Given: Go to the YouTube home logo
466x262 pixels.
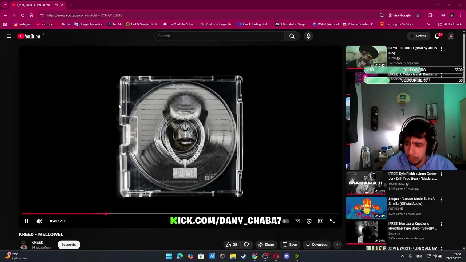Looking at the screenshot, I should pos(29,36).
